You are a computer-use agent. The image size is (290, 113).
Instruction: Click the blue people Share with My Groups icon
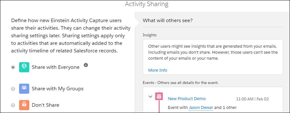pos(24,89)
